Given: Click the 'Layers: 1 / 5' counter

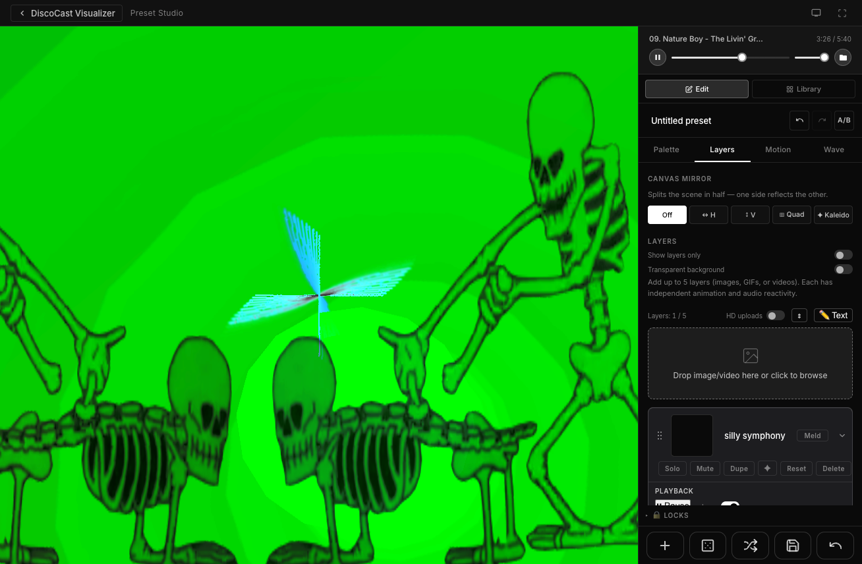Looking at the screenshot, I should [667, 316].
